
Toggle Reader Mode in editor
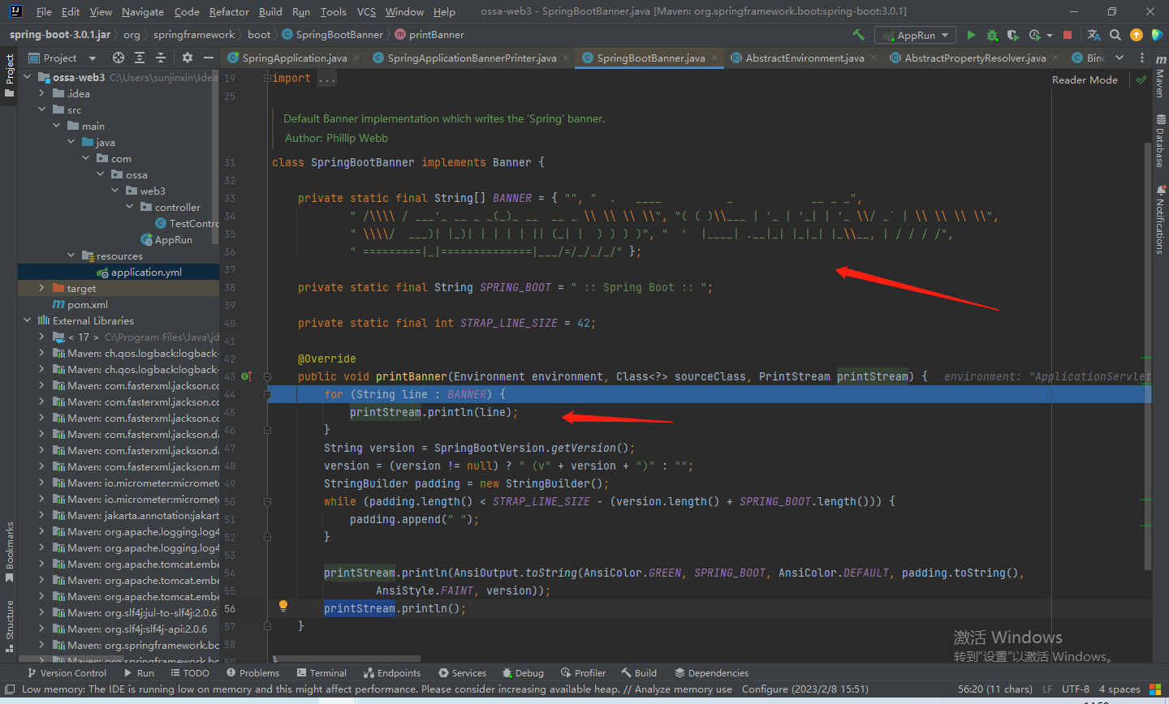[1085, 79]
